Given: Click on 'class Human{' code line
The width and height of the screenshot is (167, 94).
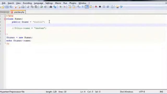Looking at the screenshot, I should (15, 19).
